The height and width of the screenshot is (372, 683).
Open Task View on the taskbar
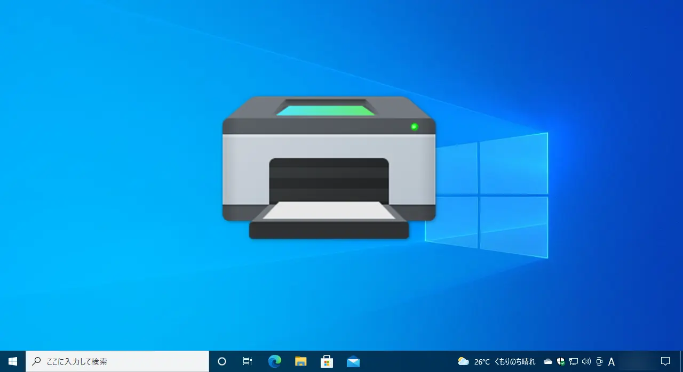tap(248, 361)
